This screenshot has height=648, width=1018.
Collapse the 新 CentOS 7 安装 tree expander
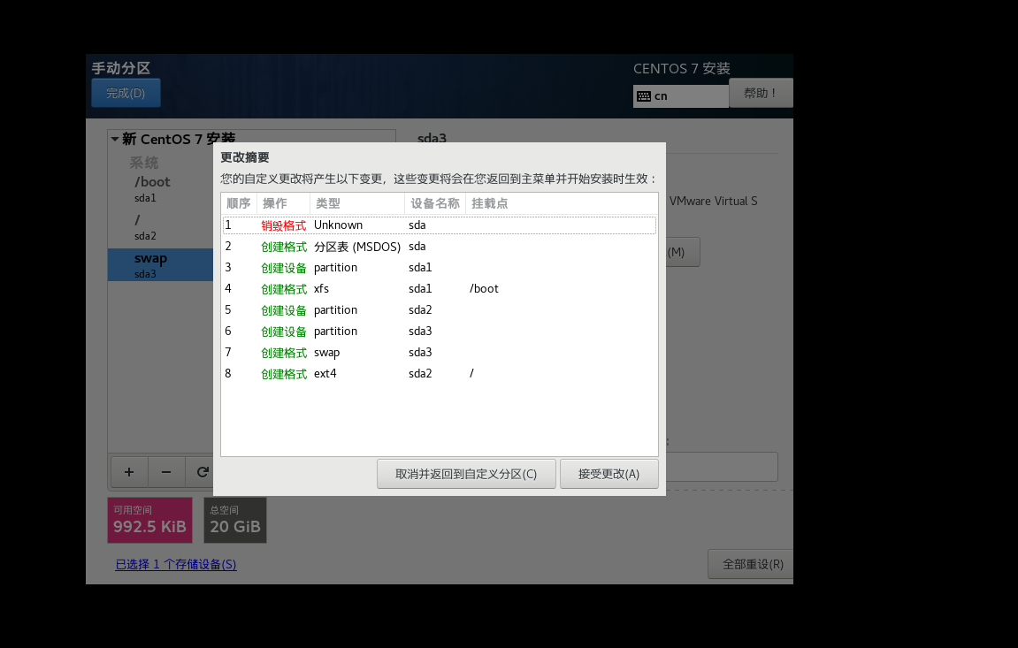115,139
